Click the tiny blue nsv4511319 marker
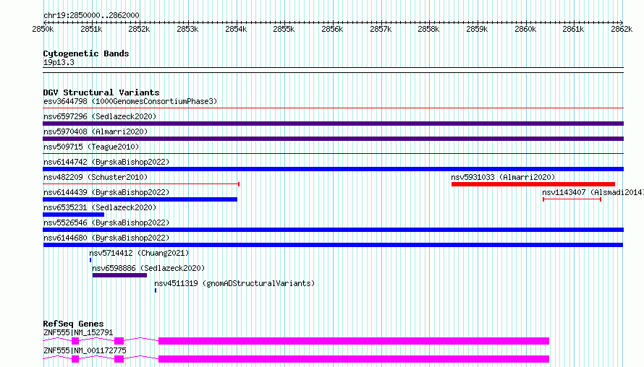The image size is (644, 367). pos(156,290)
